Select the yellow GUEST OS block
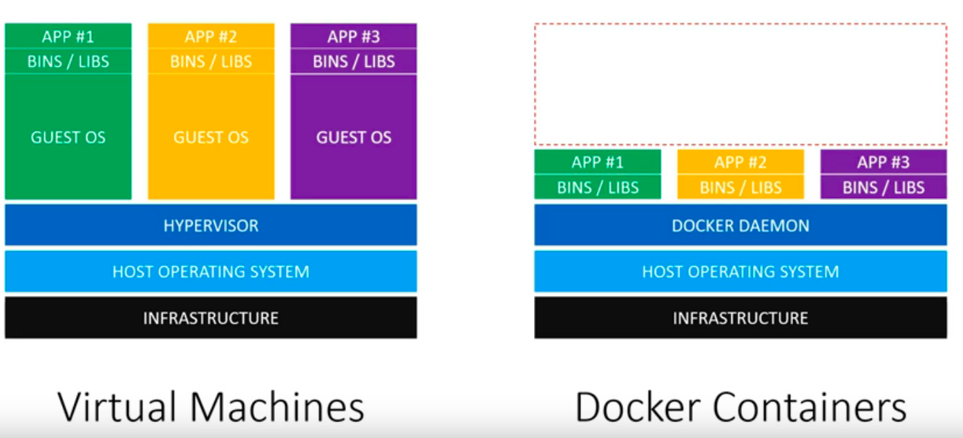Screen dimensions: 963x438 pos(210,137)
